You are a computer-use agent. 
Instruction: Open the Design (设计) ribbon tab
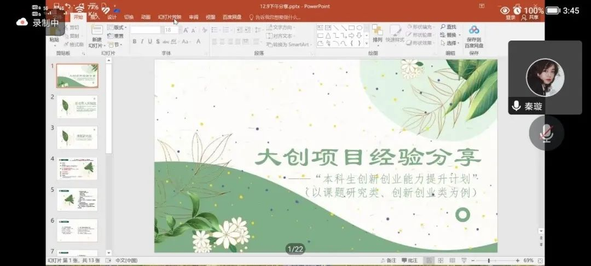point(112,17)
